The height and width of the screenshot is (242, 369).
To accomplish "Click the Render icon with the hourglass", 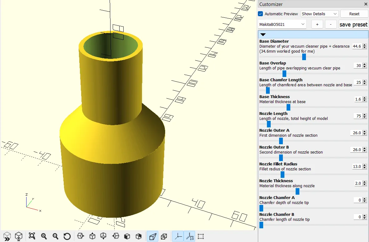I will pyautogui.click(x=19, y=236).
